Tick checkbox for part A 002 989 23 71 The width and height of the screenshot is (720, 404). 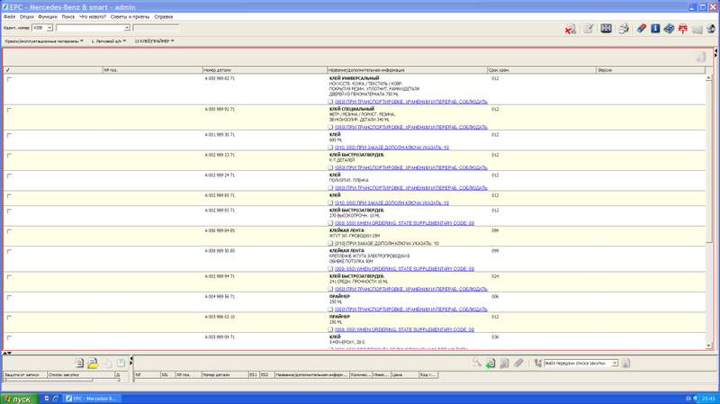[9, 155]
